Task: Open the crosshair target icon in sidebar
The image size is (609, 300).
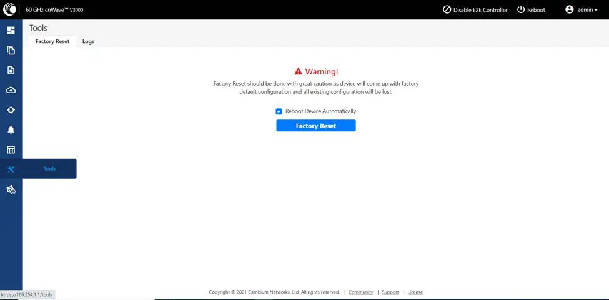Action: click(11, 110)
